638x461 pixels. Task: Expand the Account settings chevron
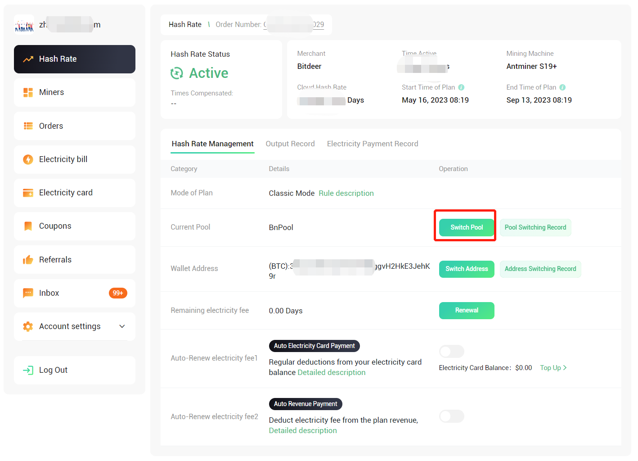click(x=122, y=326)
